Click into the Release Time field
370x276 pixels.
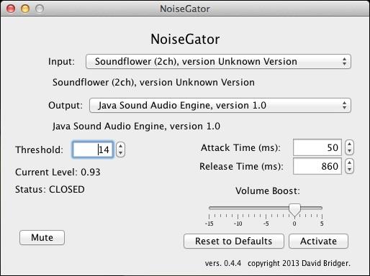click(317, 166)
